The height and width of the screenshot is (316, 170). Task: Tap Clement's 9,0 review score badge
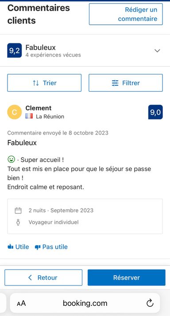[x=155, y=112]
